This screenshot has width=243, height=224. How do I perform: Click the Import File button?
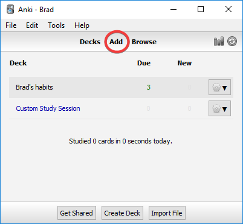click(167, 213)
